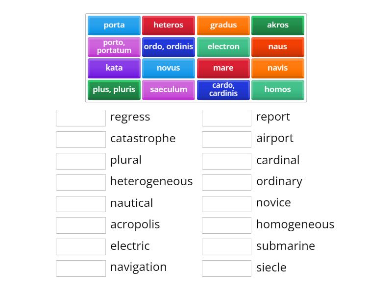Select the purple "kata" tile
Image resolution: width=392 pixels, height=294 pixels.
click(x=114, y=68)
